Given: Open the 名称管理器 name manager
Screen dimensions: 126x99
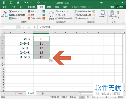Looking at the screenshot, I should 52,15.
